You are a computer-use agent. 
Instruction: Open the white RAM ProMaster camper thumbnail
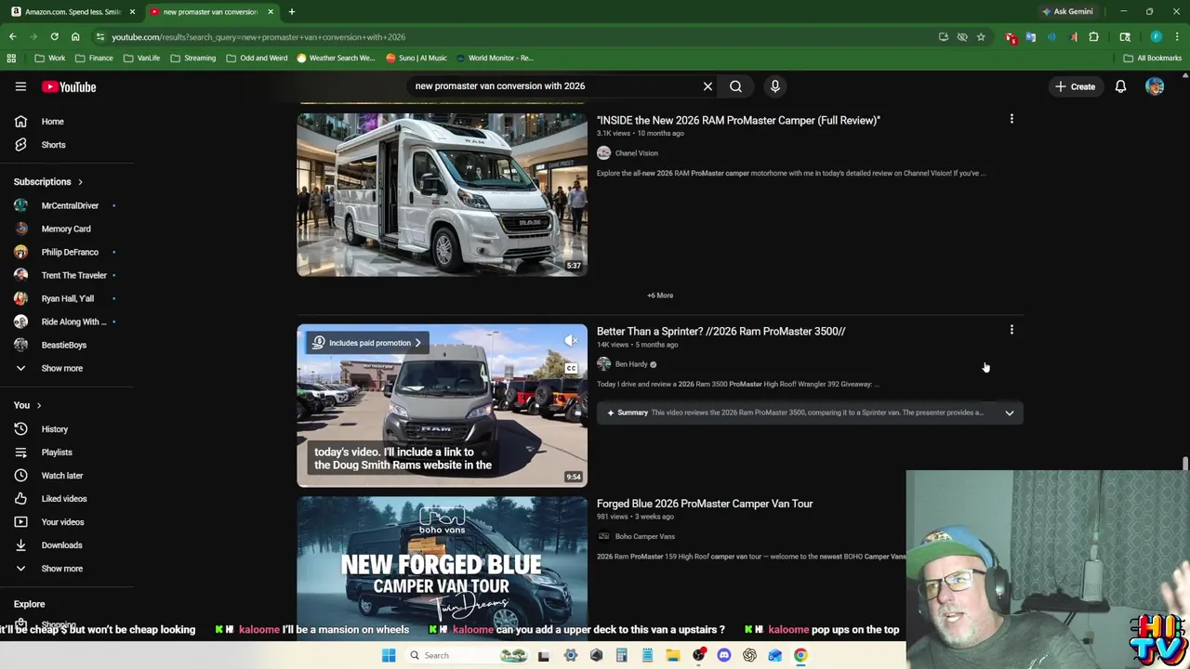pos(442,195)
